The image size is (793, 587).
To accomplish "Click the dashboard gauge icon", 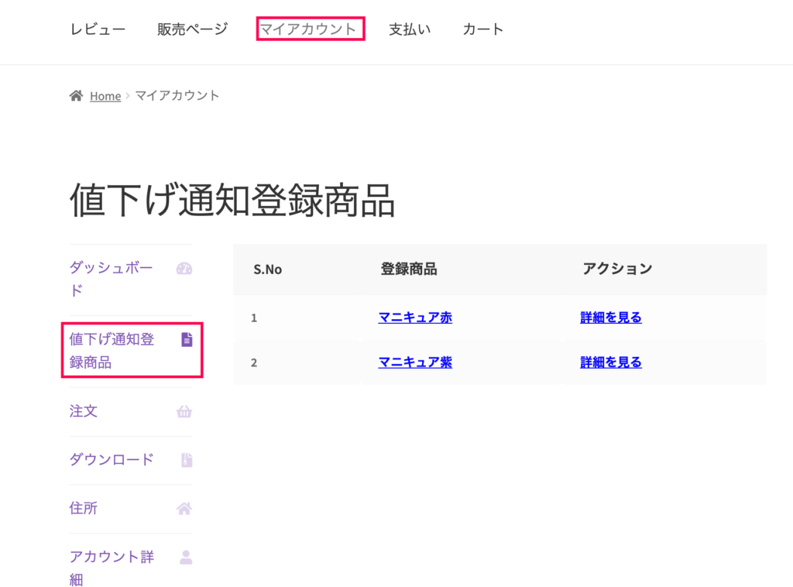I will pos(184,269).
